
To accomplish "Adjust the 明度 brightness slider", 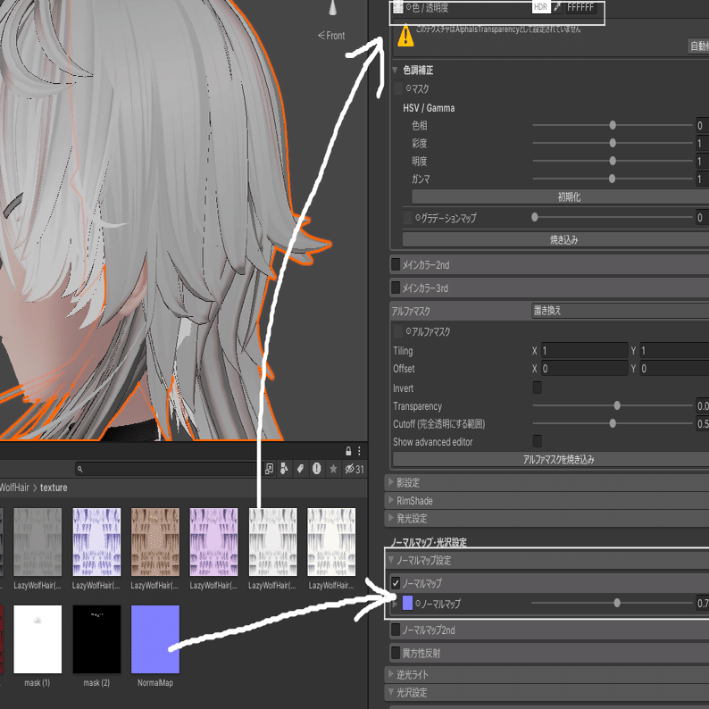I will (613, 161).
